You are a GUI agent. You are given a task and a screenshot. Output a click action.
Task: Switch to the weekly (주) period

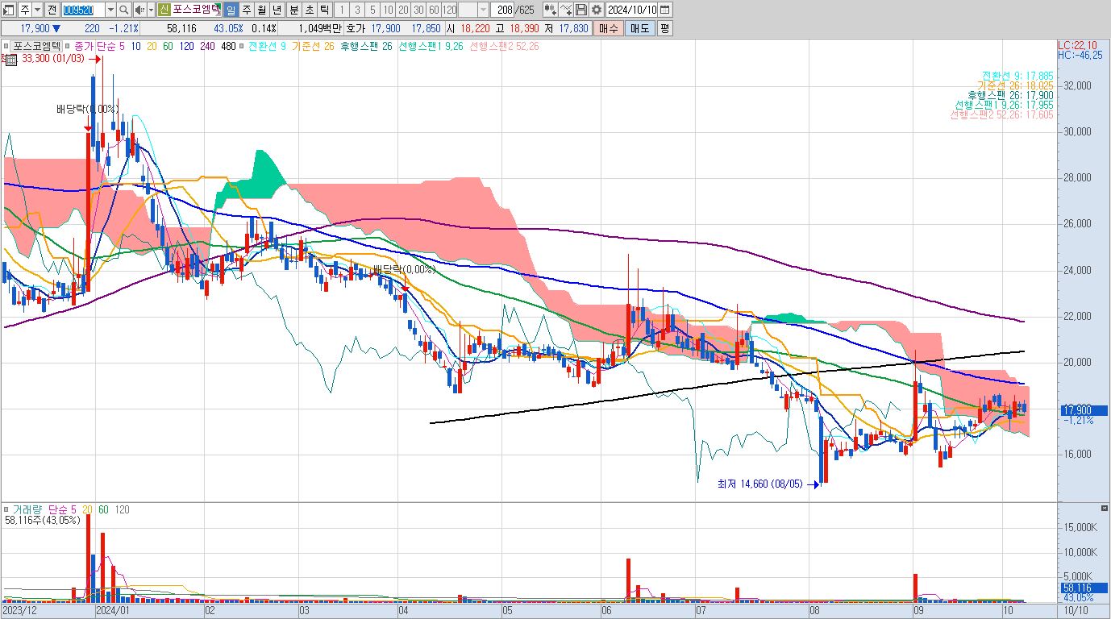[246, 10]
